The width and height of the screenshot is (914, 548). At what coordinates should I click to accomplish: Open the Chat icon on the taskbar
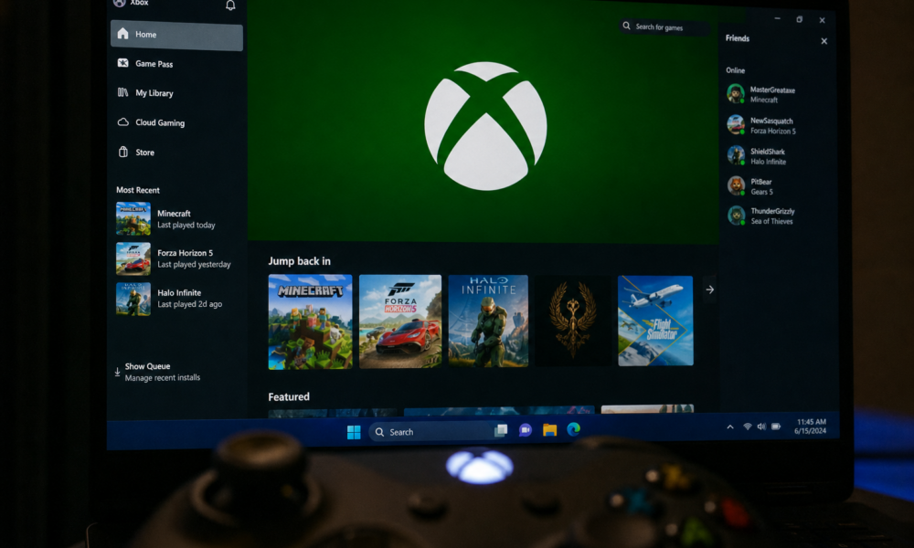[526, 430]
